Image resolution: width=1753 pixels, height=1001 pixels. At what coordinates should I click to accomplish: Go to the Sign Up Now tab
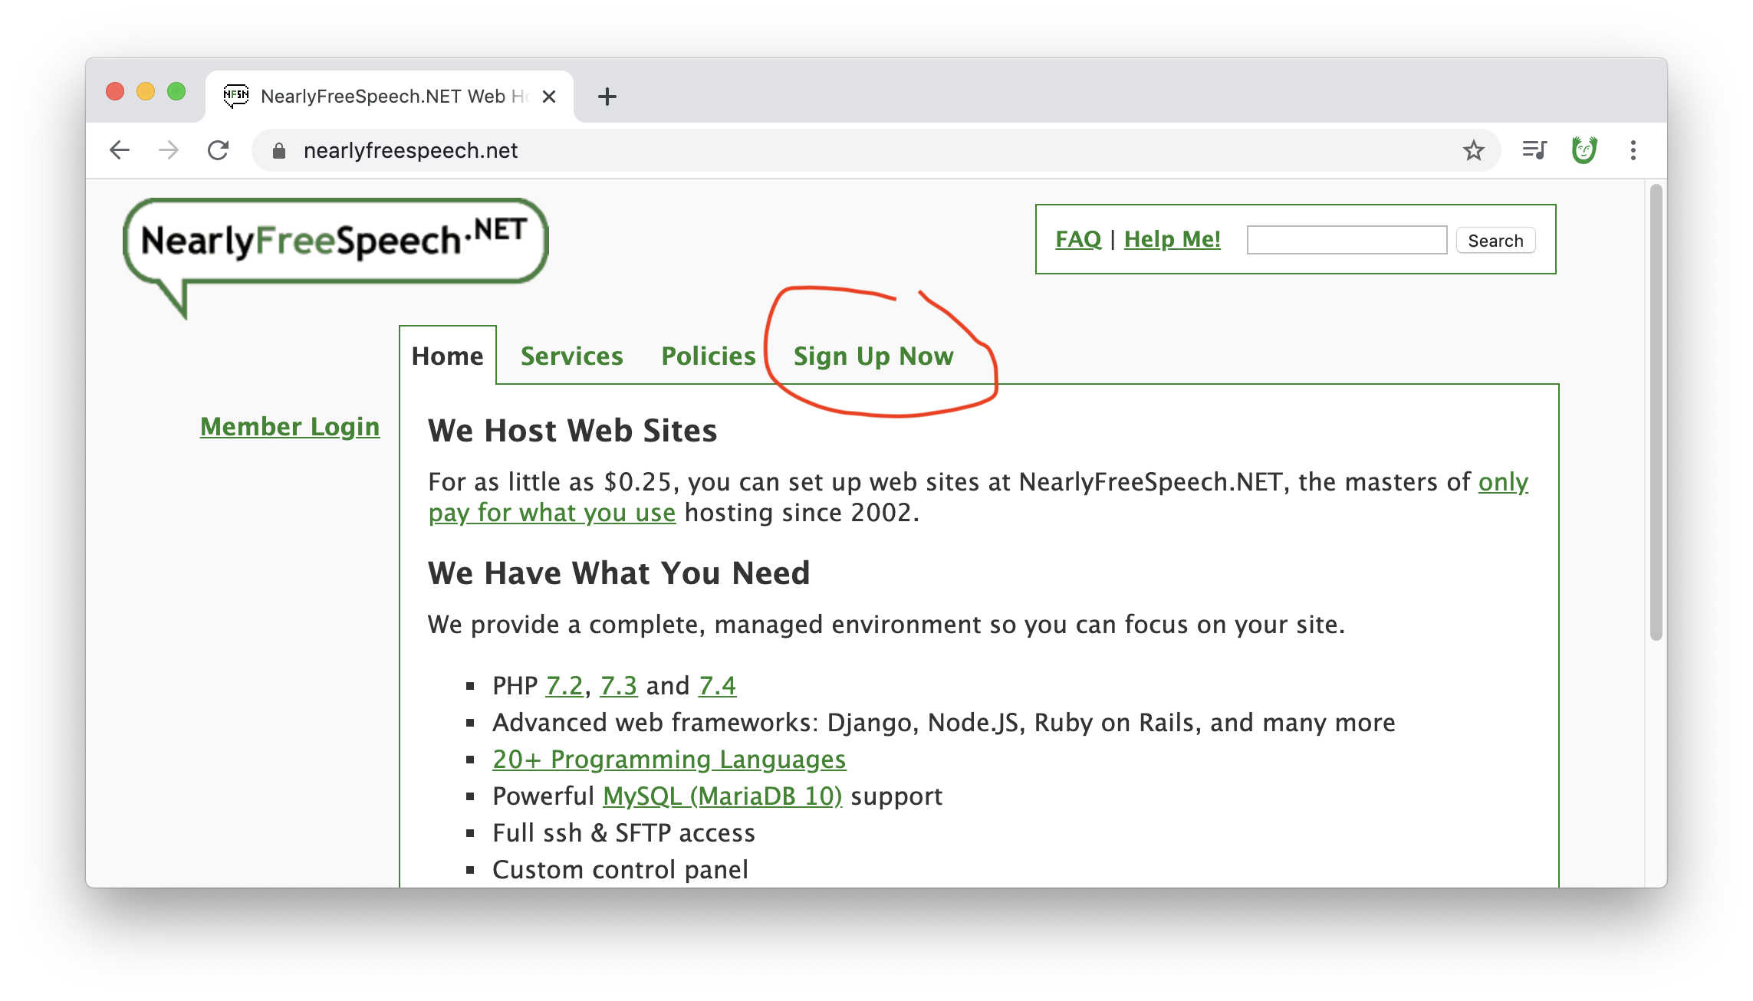(x=873, y=356)
